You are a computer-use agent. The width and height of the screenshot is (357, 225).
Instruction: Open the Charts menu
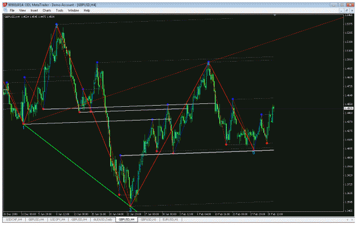click(47, 10)
